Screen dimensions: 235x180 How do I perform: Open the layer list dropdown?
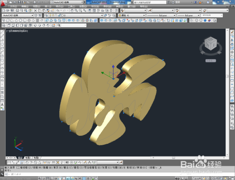click(x=102, y=16)
